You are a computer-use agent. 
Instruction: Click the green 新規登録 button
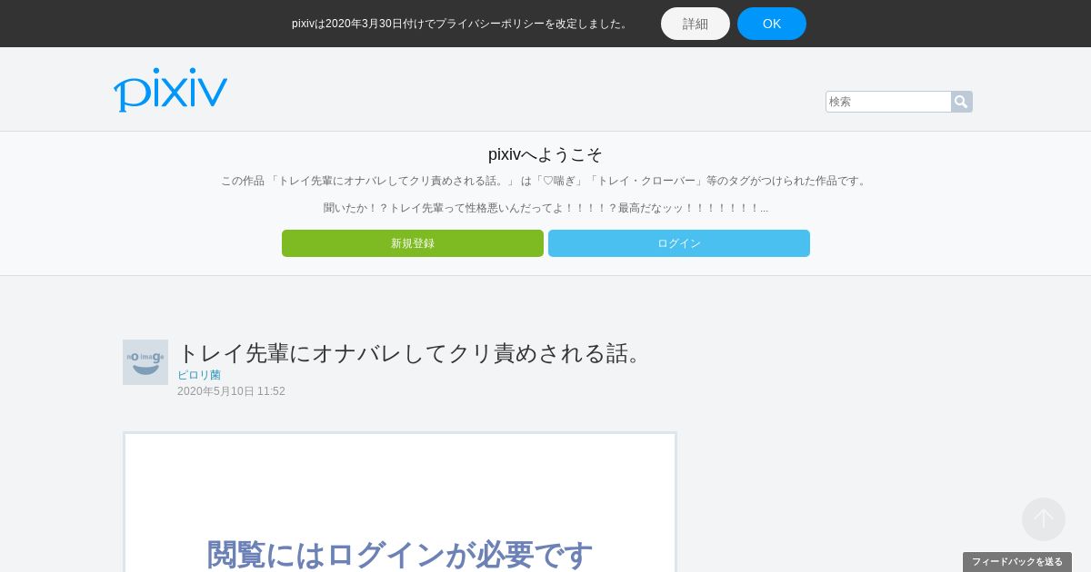tap(413, 243)
